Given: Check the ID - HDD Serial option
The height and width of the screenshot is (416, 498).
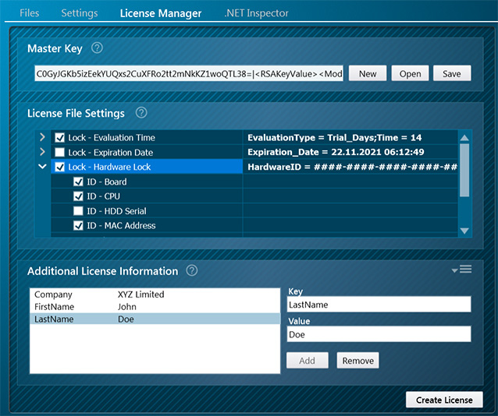Looking at the screenshot, I should [78, 211].
